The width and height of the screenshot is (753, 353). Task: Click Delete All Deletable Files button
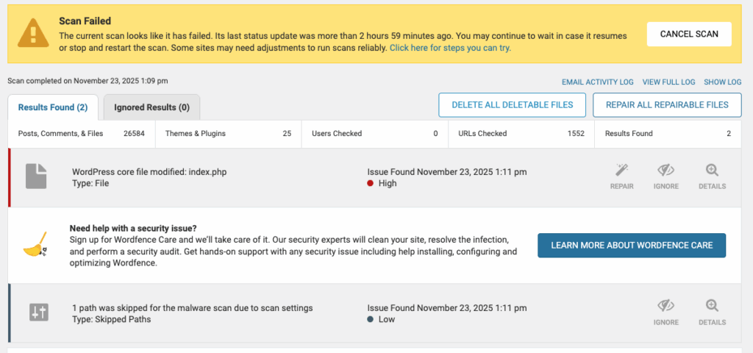point(512,105)
